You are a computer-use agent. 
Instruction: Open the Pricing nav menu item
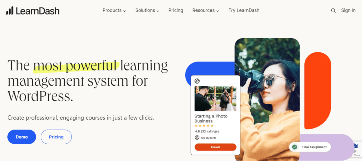tap(176, 10)
